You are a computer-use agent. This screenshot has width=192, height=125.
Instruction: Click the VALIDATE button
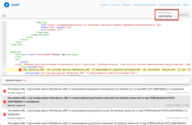coord(184,15)
